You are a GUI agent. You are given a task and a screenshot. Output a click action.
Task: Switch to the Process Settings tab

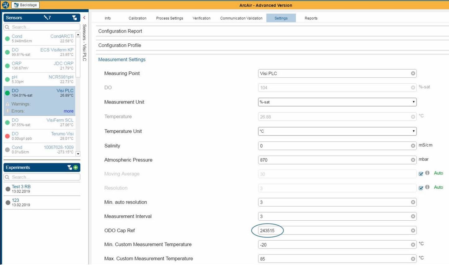click(x=170, y=18)
